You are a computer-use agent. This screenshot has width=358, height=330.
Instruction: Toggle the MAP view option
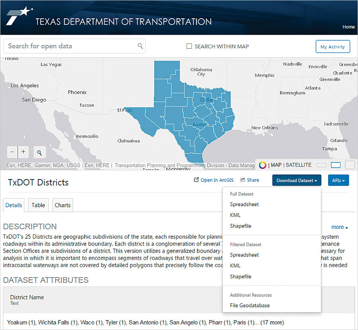click(276, 165)
